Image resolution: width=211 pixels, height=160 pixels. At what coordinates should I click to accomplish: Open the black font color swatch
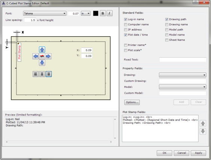96,13
